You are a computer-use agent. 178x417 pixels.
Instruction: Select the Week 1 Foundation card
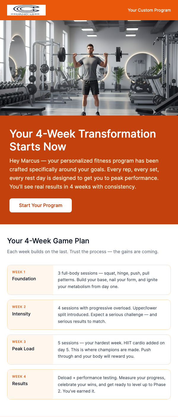tap(89, 280)
